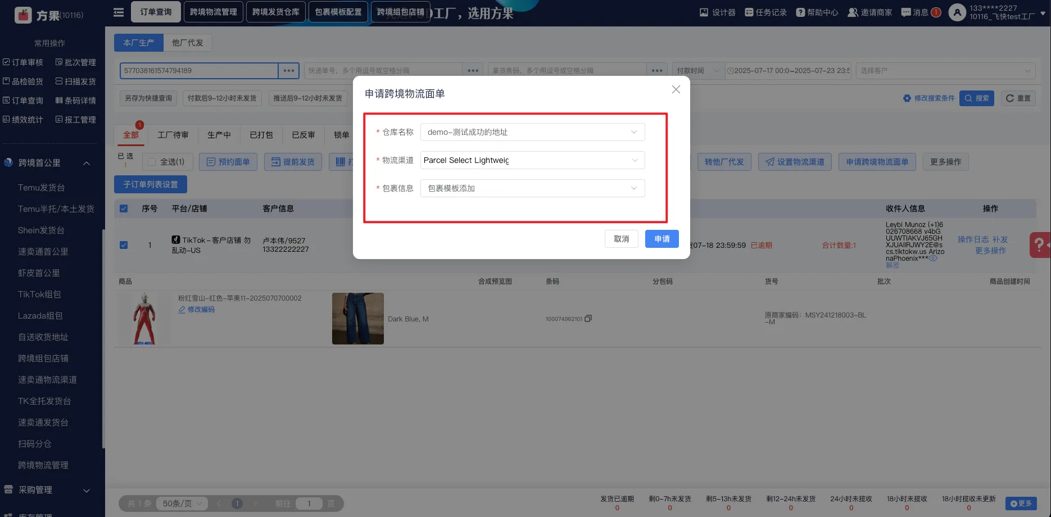The height and width of the screenshot is (517, 1051).
Task: Open 订单审核 in common operations
Action: tap(23, 62)
